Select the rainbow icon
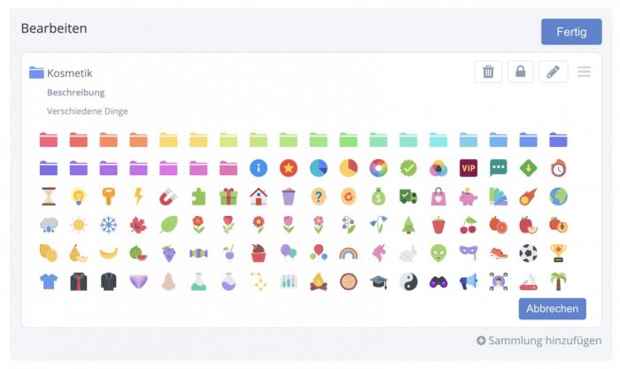 pyautogui.click(x=348, y=253)
